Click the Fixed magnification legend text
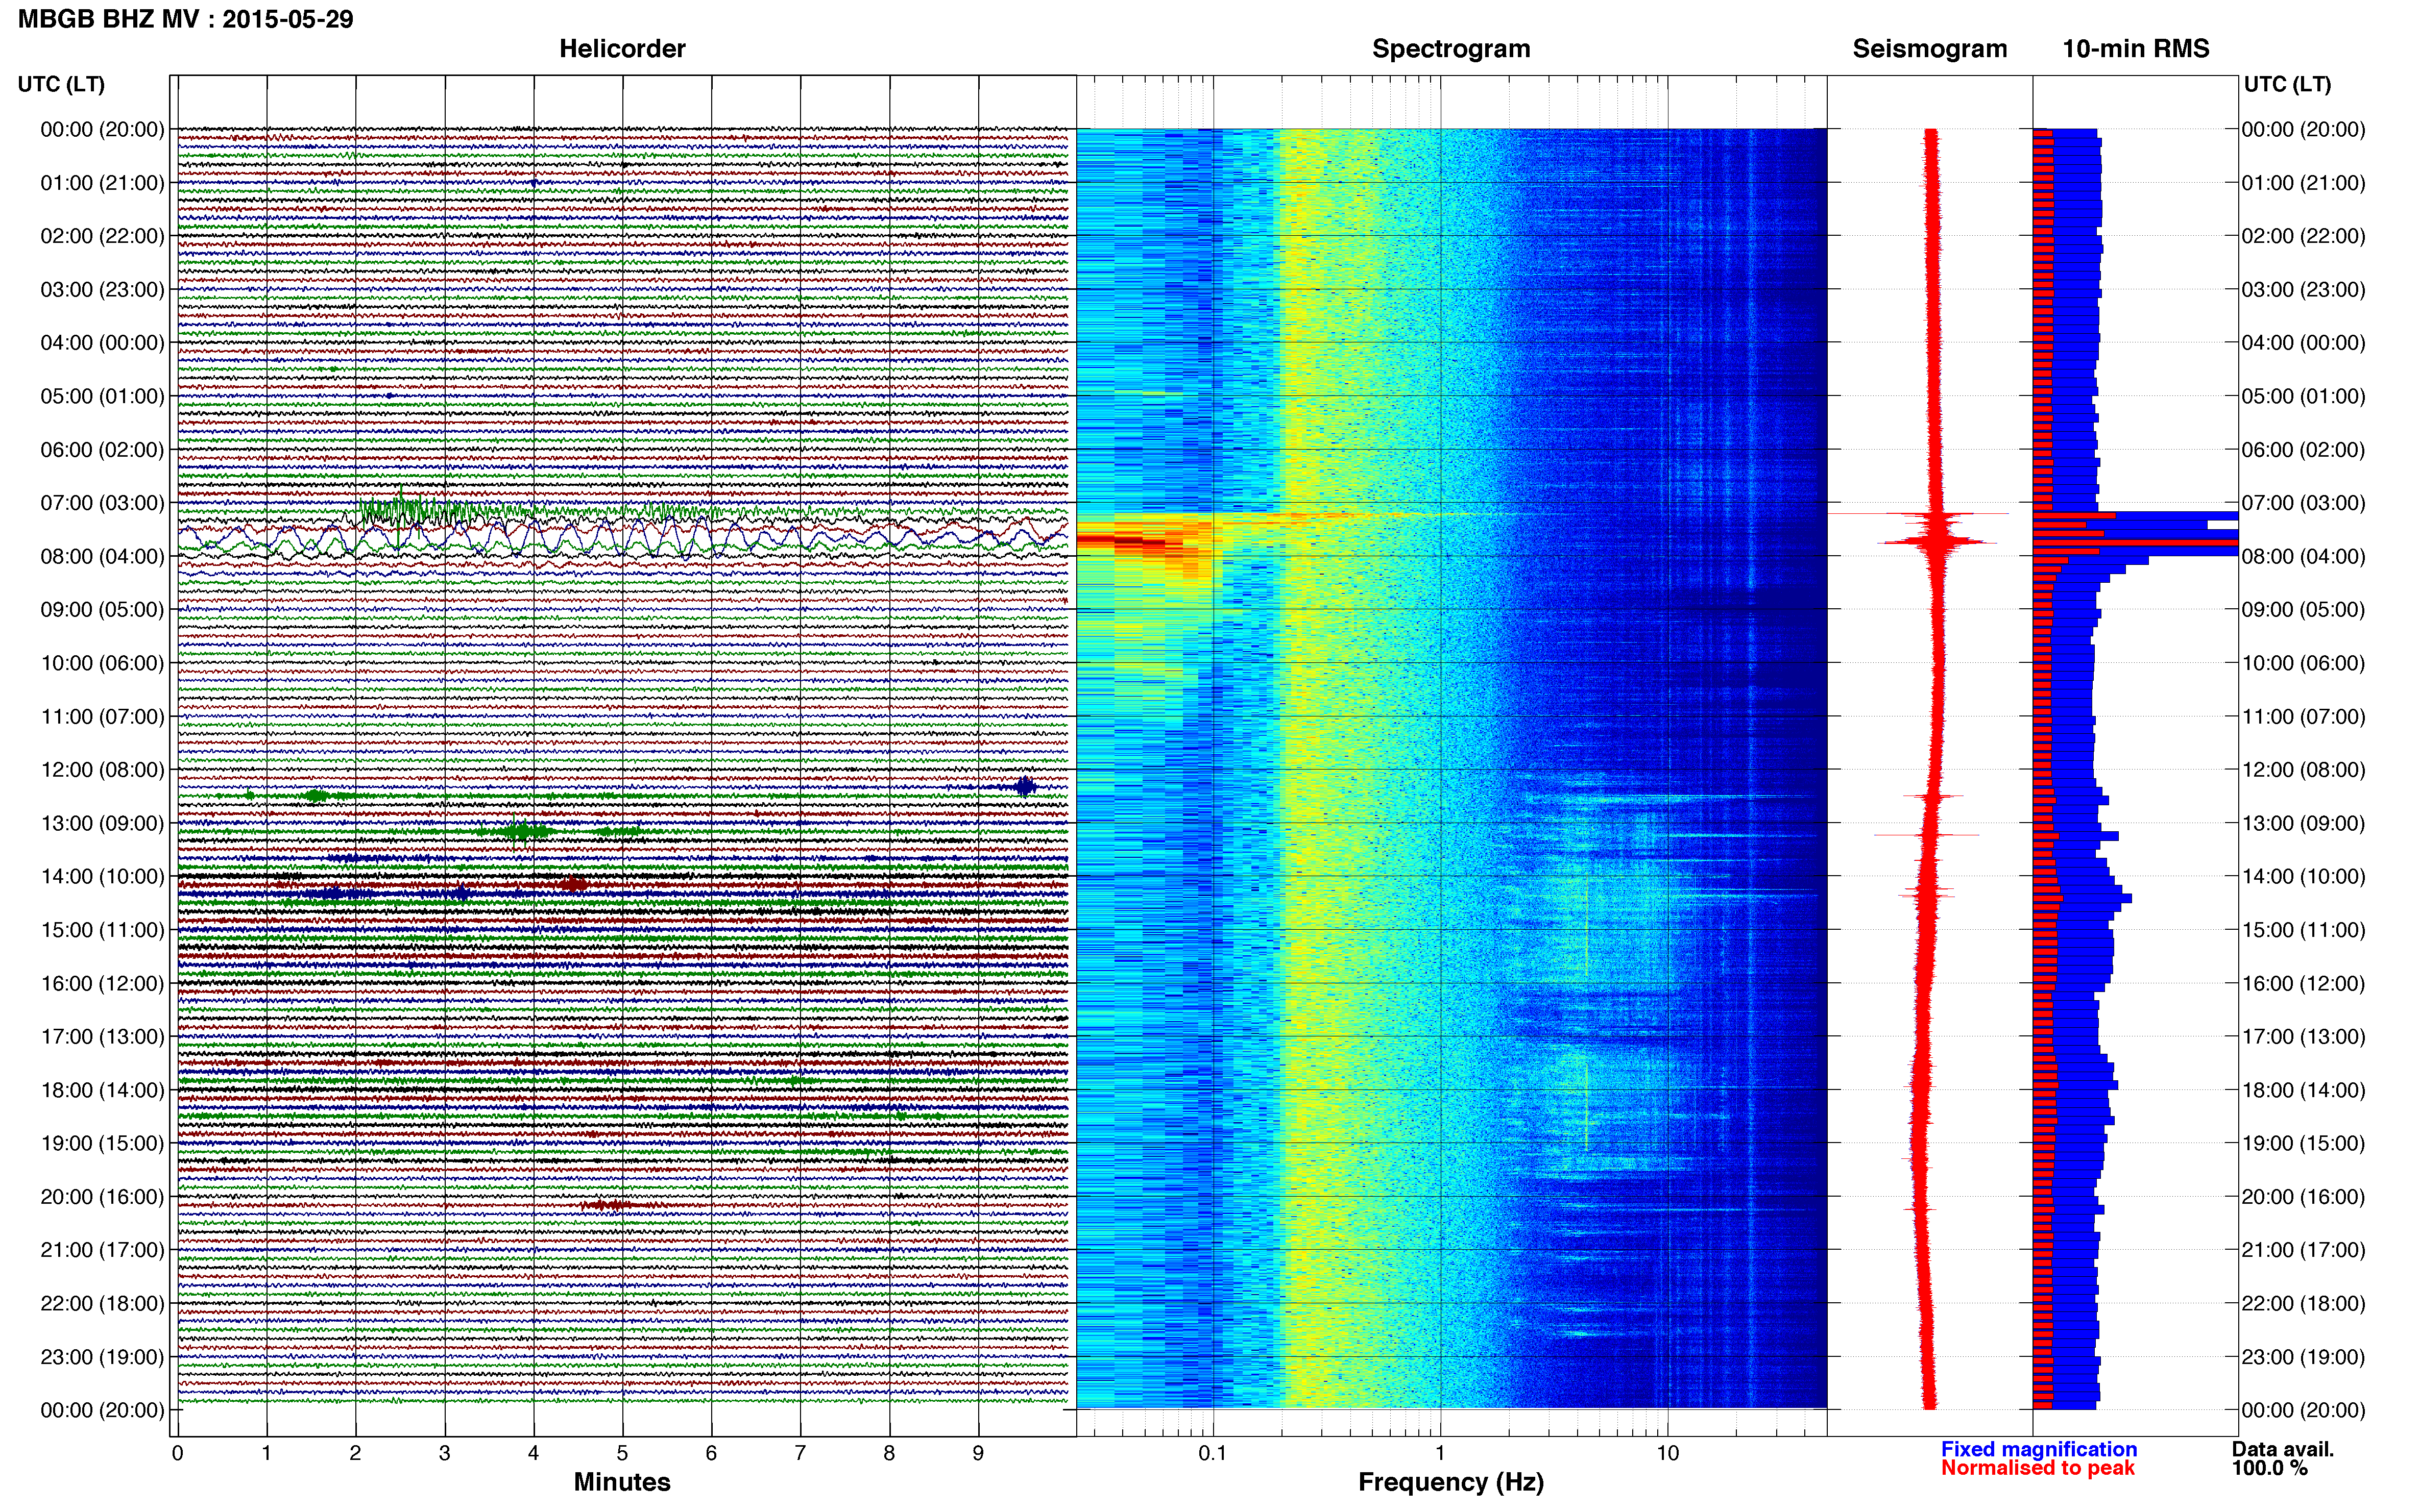 2039,1449
